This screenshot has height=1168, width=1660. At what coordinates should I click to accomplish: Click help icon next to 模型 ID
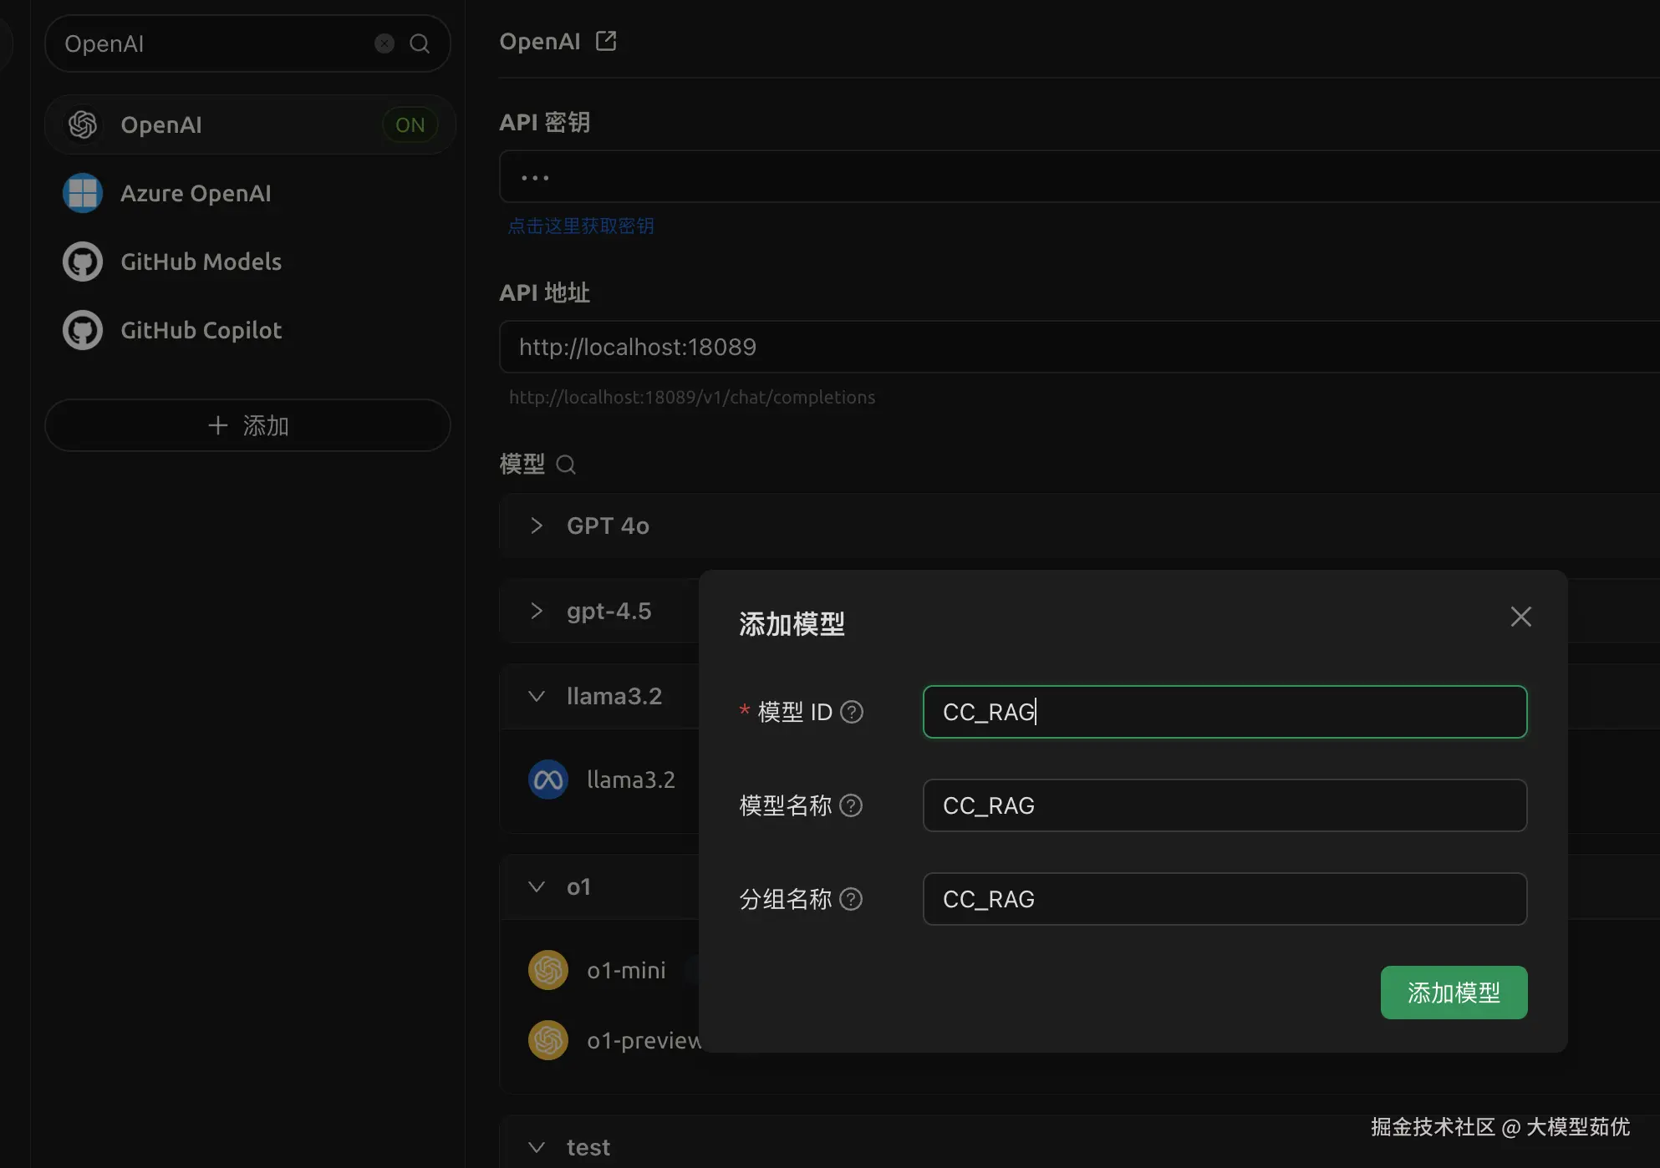click(x=852, y=712)
